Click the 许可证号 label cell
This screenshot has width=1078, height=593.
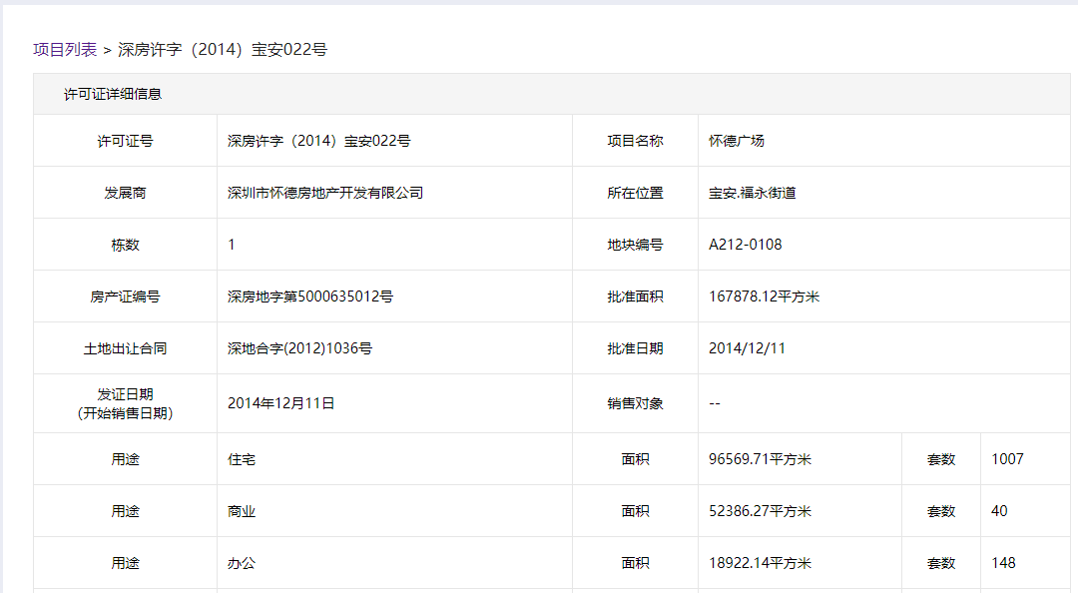pos(125,141)
